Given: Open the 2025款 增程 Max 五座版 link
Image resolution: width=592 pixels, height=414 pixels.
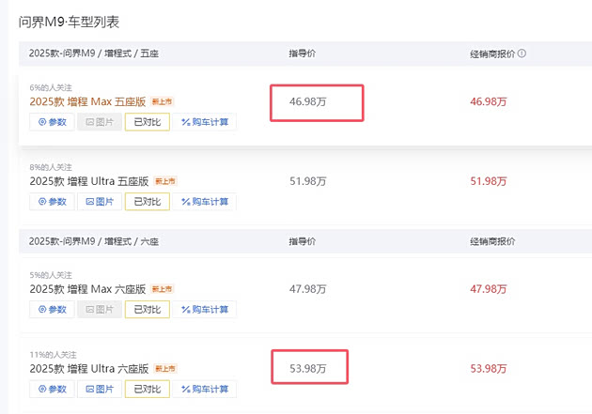Looking at the screenshot, I should (x=87, y=101).
